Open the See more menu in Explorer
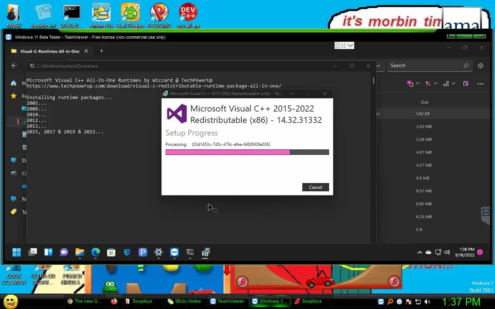 click(481, 83)
